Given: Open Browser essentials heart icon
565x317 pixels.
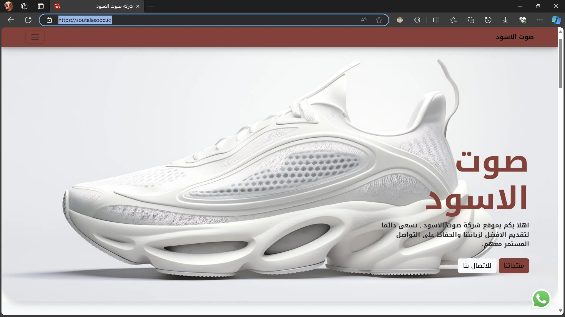Looking at the screenshot, I should pos(523,20).
